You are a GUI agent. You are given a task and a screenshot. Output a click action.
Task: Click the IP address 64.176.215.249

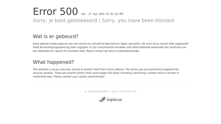tap(128, 91)
